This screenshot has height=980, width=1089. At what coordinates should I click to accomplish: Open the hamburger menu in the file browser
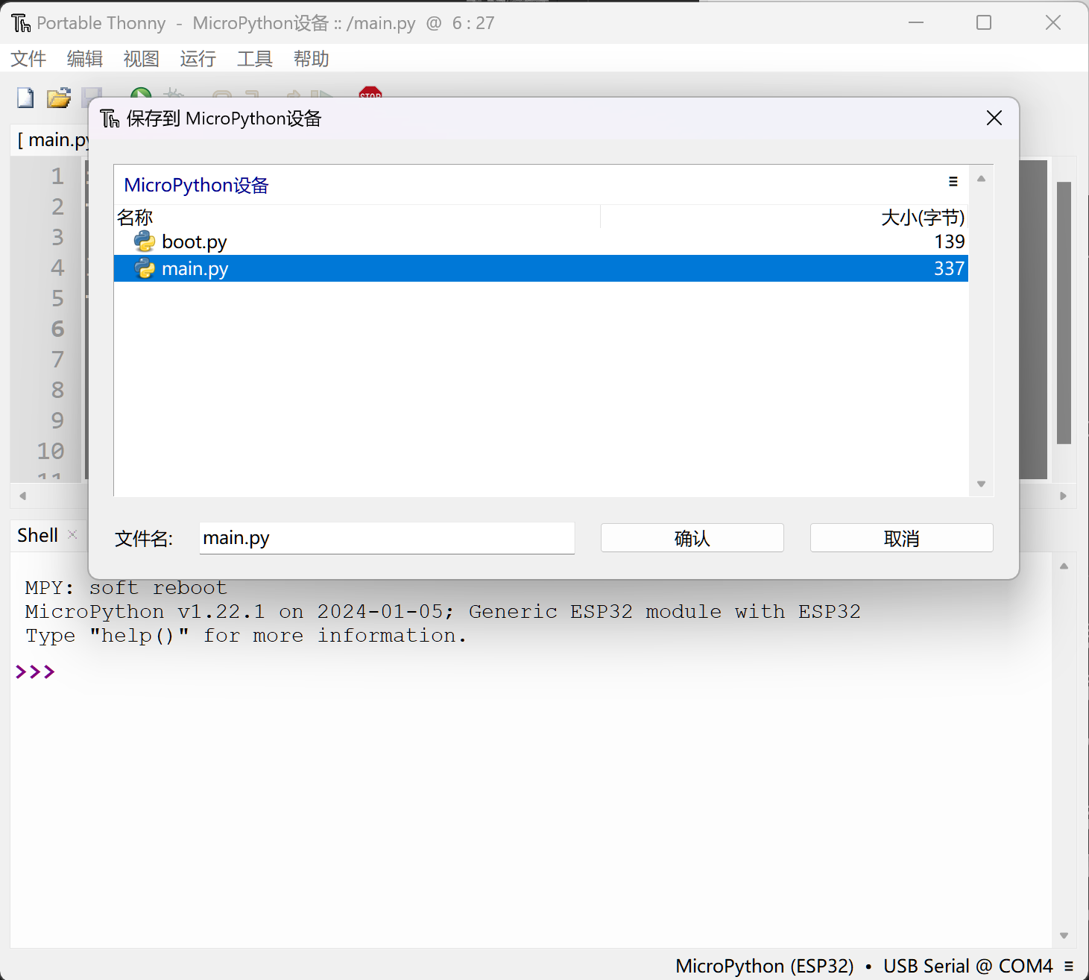953,182
